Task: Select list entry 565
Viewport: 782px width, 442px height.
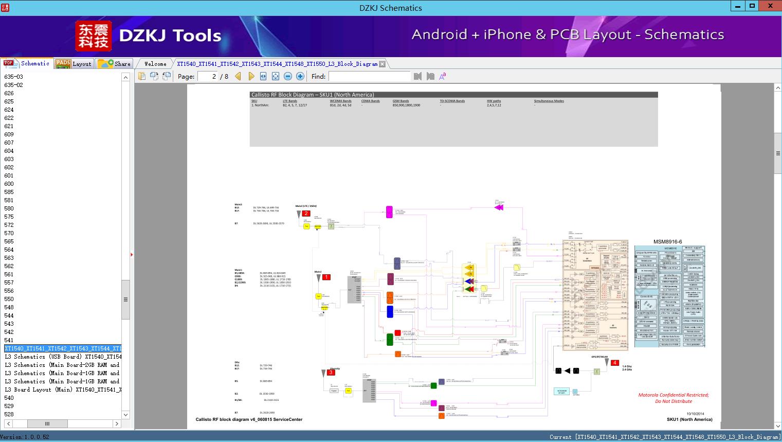Action: (9, 241)
